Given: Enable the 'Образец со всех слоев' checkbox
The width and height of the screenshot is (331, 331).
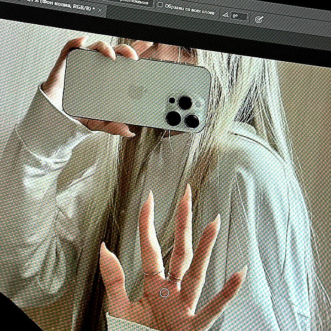Looking at the screenshot, I should (x=160, y=5).
